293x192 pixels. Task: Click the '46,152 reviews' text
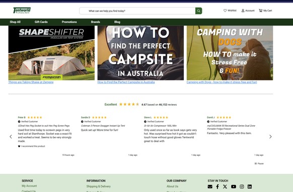168,105
